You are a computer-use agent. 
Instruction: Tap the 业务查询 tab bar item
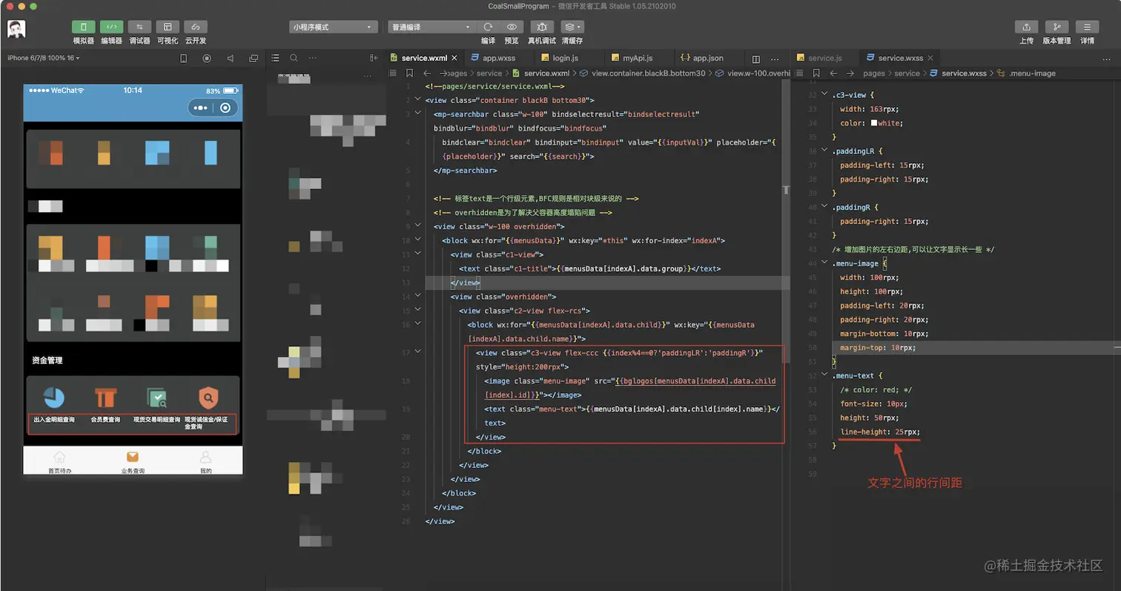tap(133, 461)
